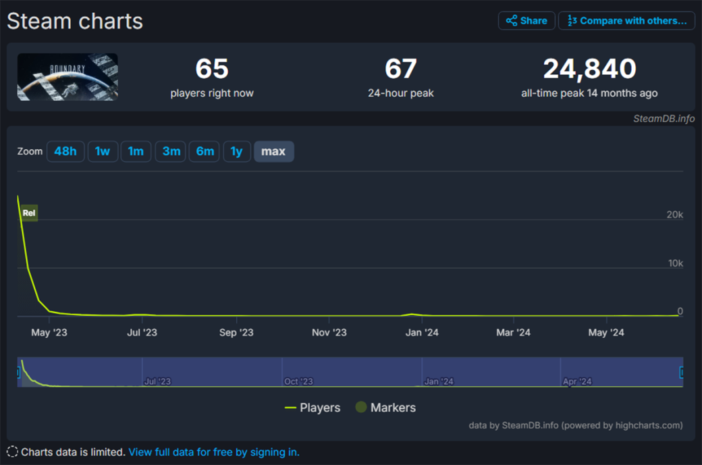Click the Oct '23 label in navigator
The image size is (702, 465).
(x=298, y=381)
